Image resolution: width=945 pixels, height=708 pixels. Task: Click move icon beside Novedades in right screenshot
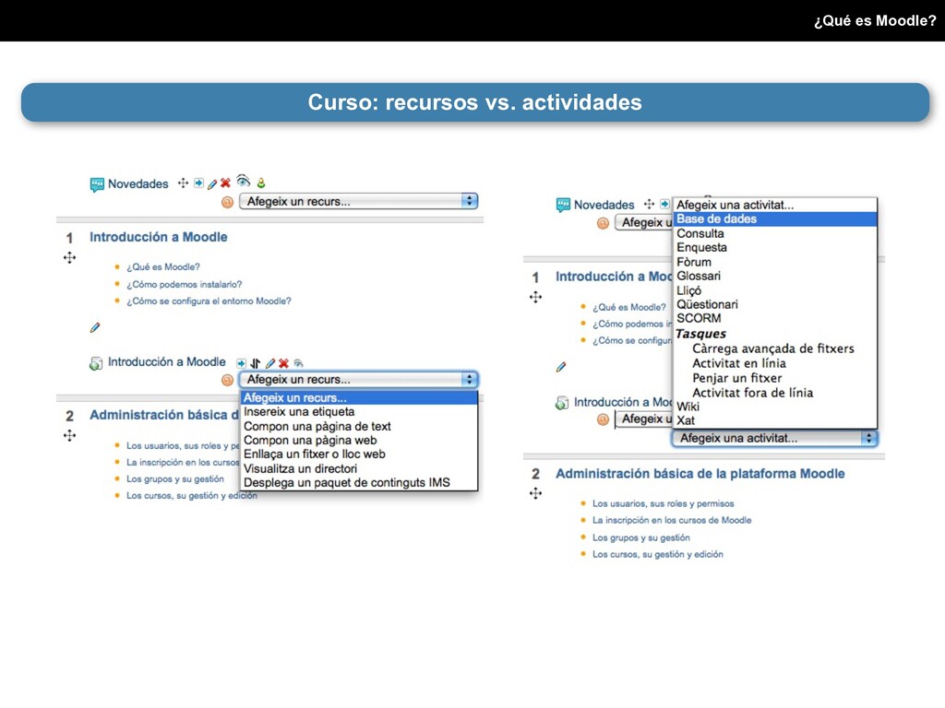[x=649, y=204]
